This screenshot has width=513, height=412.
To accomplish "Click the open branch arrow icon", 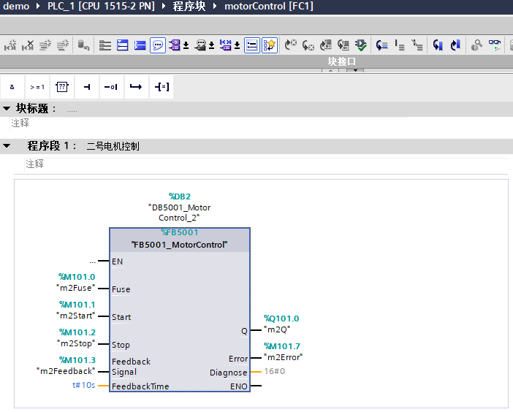I will [x=136, y=87].
